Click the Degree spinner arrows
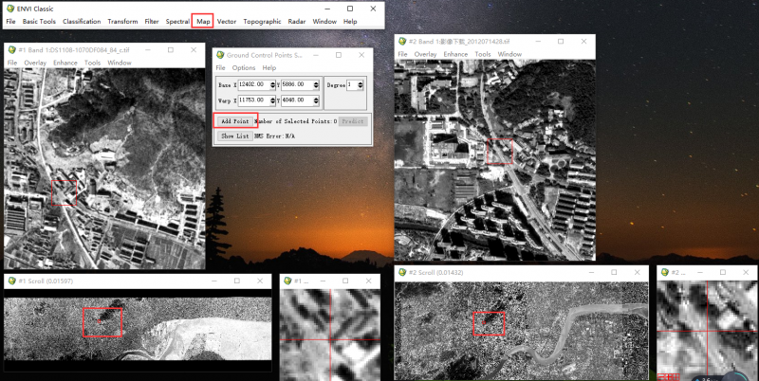The width and height of the screenshot is (759, 381). (x=361, y=85)
